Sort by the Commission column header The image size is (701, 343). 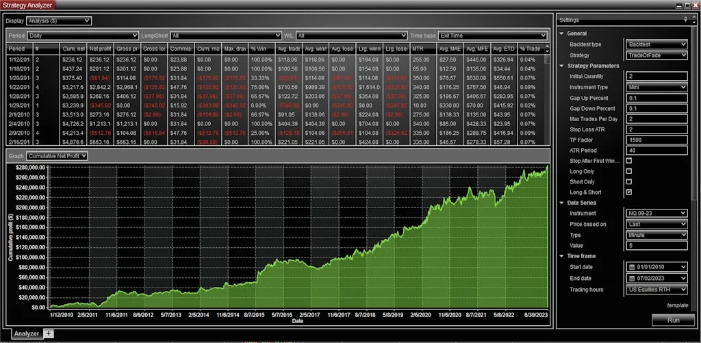pos(181,49)
